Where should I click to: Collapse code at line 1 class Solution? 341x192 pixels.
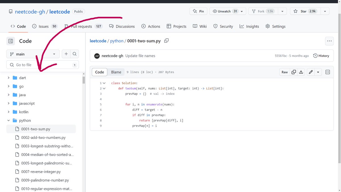[104, 83]
